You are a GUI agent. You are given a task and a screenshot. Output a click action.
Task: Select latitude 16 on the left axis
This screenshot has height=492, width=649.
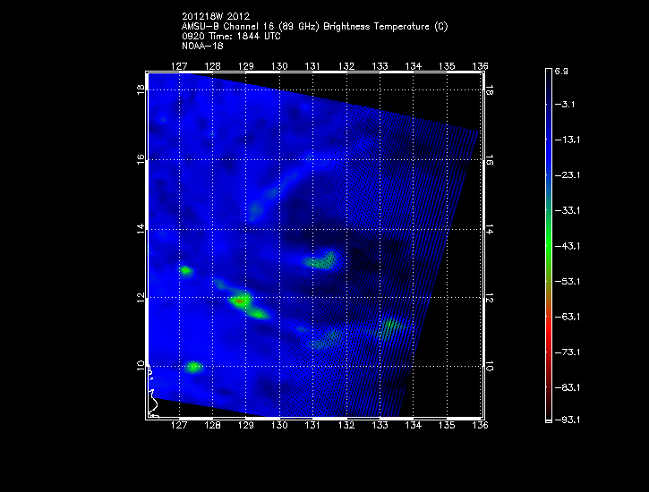click(x=141, y=159)
